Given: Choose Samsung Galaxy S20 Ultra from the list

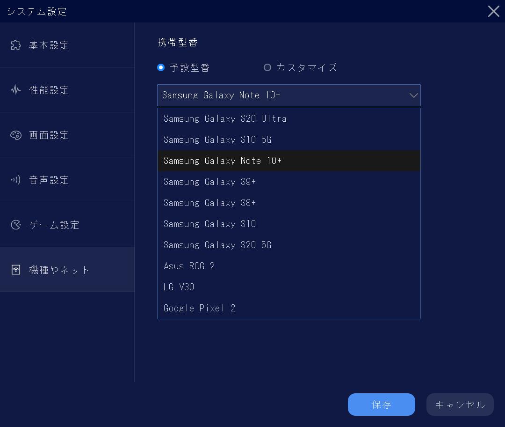Looking at the screenshot, I should [x=225, y=118].
